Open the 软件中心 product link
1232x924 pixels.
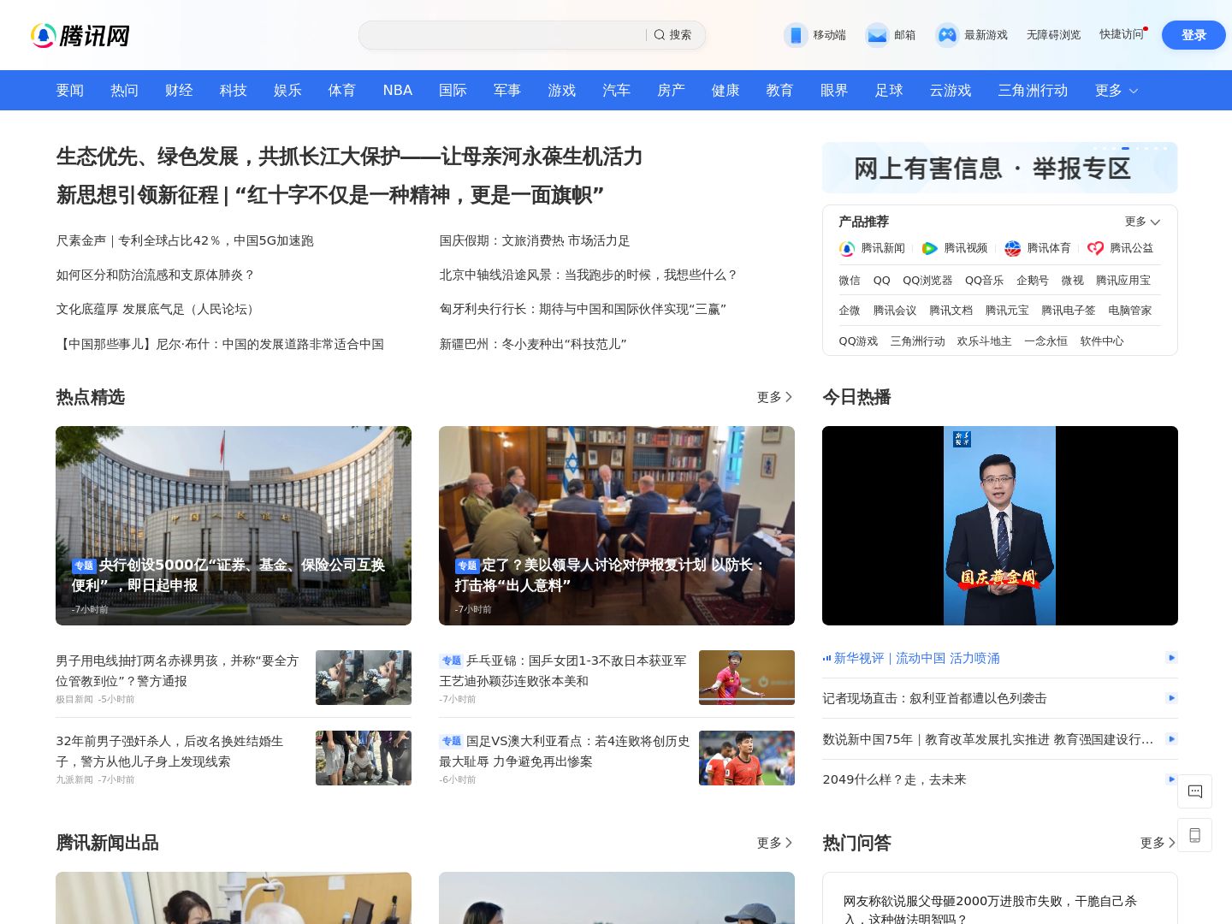[x=1102, y=341]
